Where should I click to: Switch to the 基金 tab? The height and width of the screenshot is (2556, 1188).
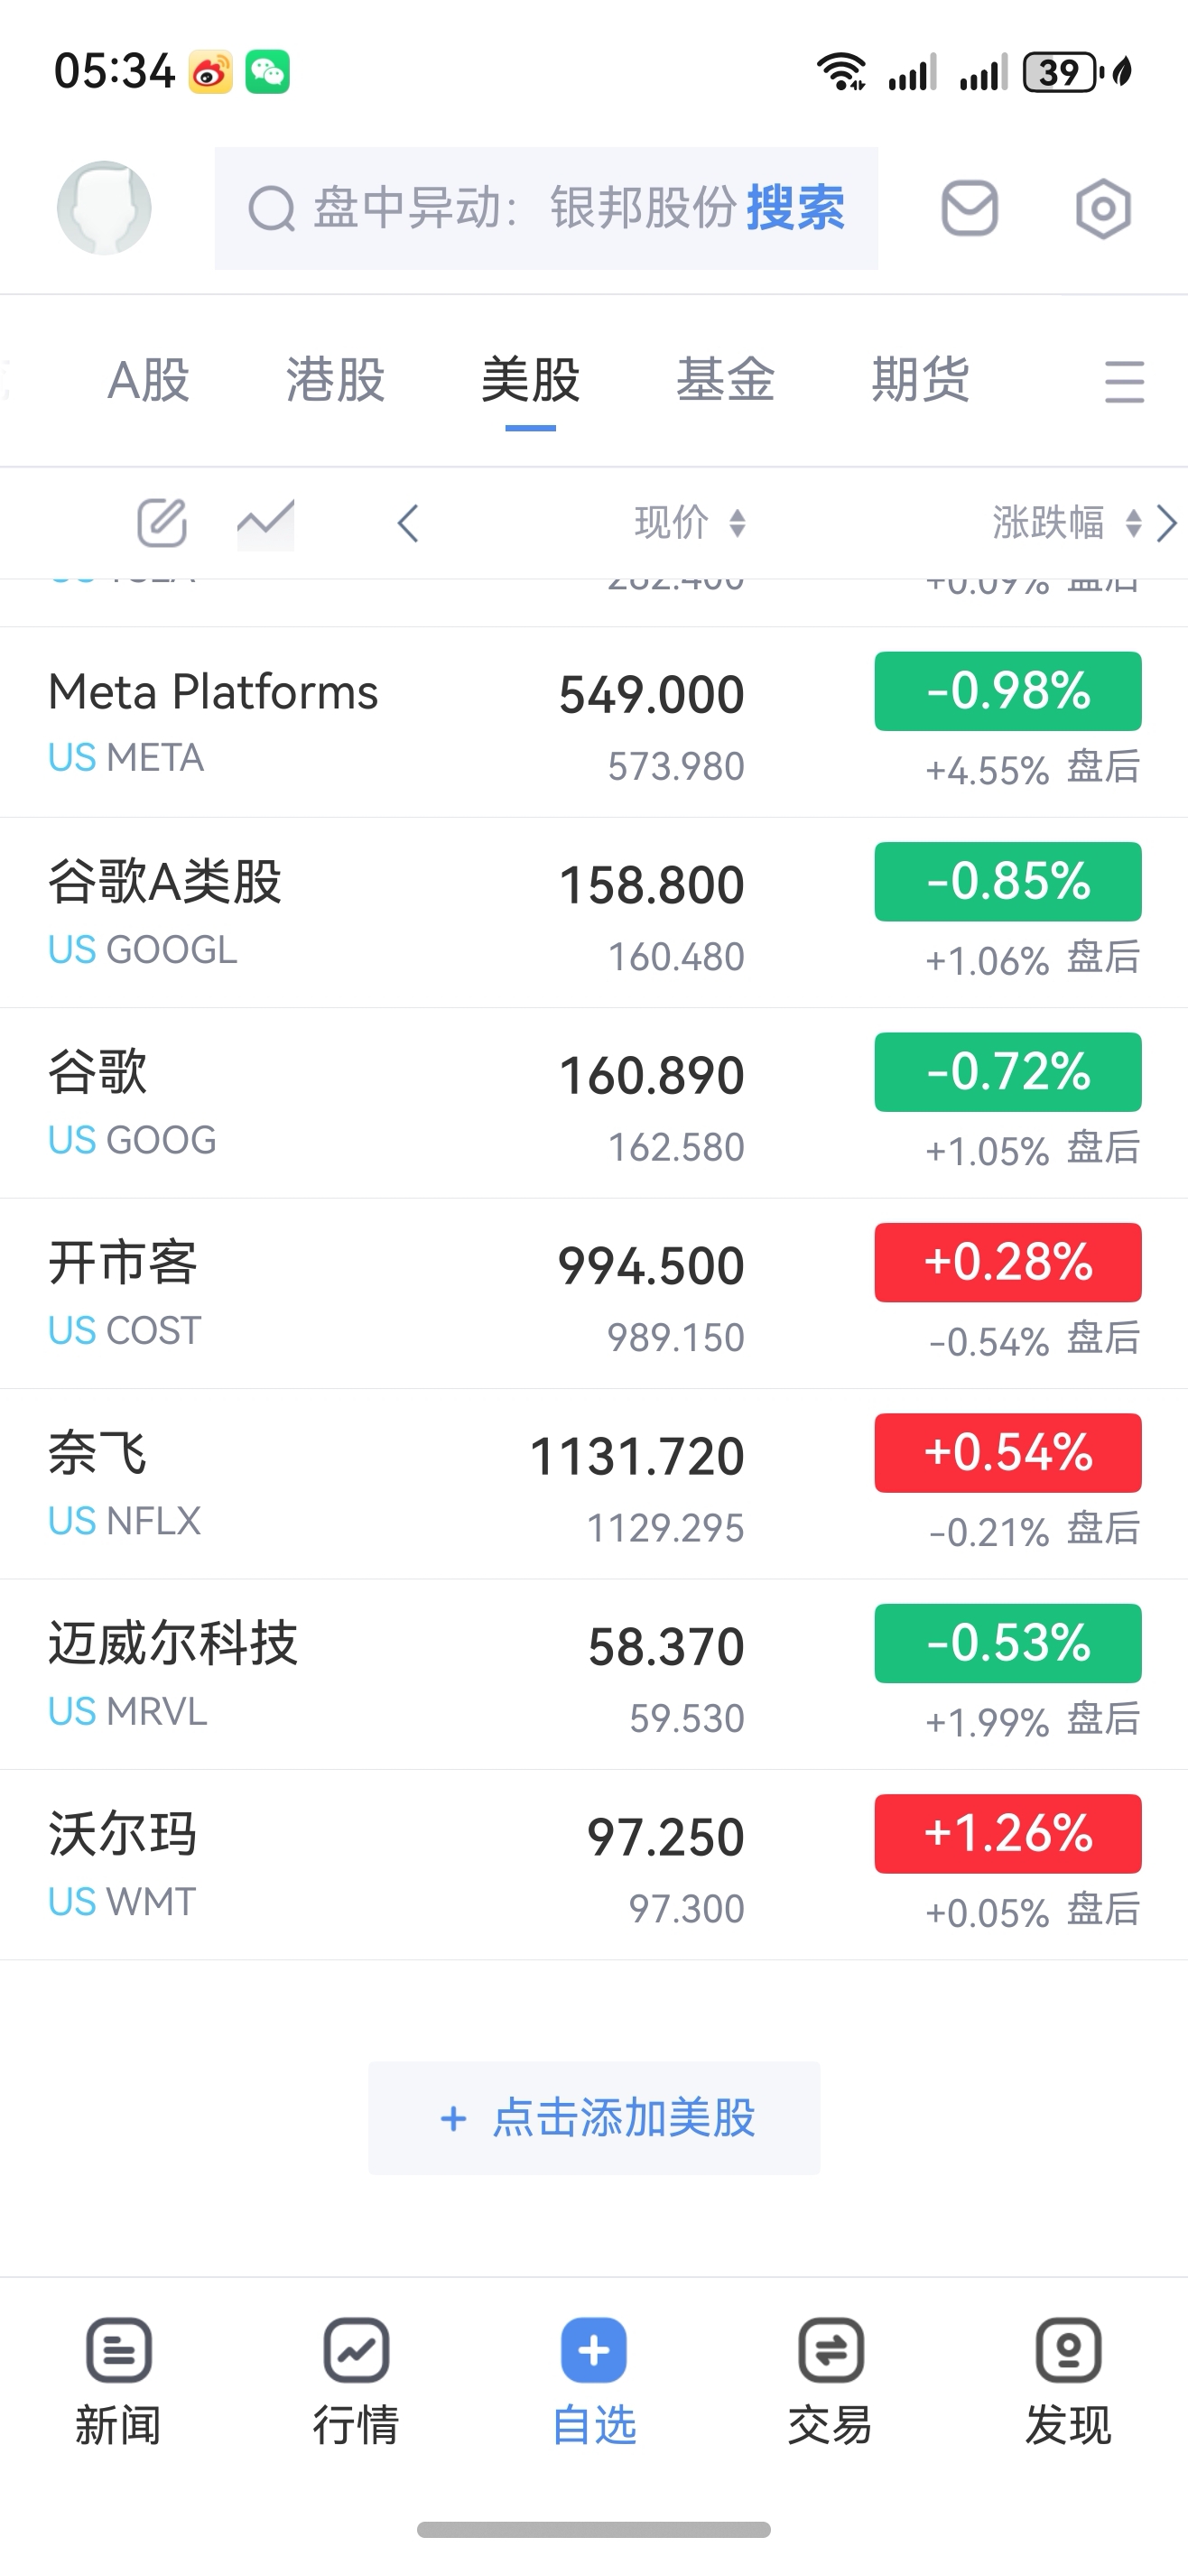click(726, 380)
